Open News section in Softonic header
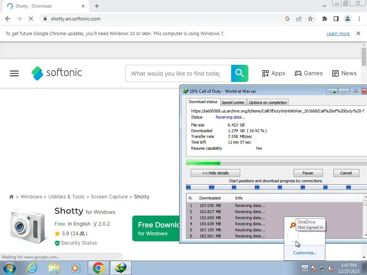This screenshot has height=275, width=367. point(344,73)
